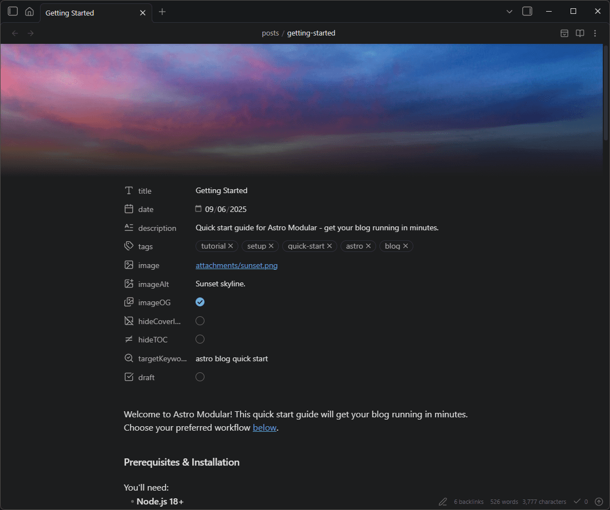Disable the imageOG checkbox
The height and width of the screenshot is (510, 610).
199,302
